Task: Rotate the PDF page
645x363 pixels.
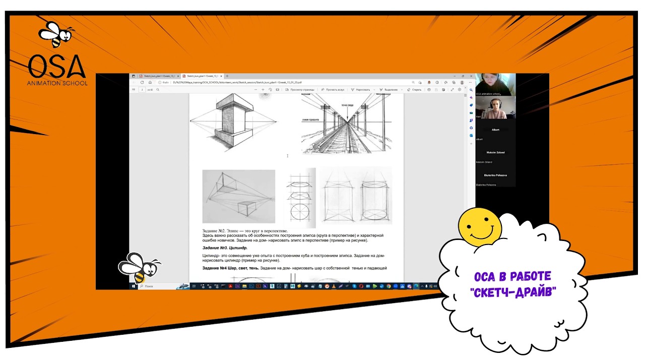Action: [270, 90]
